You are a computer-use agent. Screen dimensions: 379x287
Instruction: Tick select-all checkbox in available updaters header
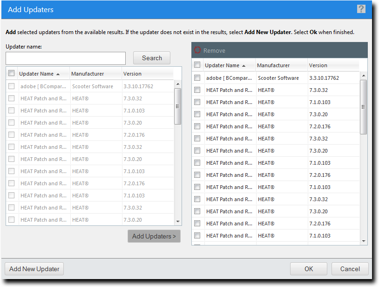[11, 73]
